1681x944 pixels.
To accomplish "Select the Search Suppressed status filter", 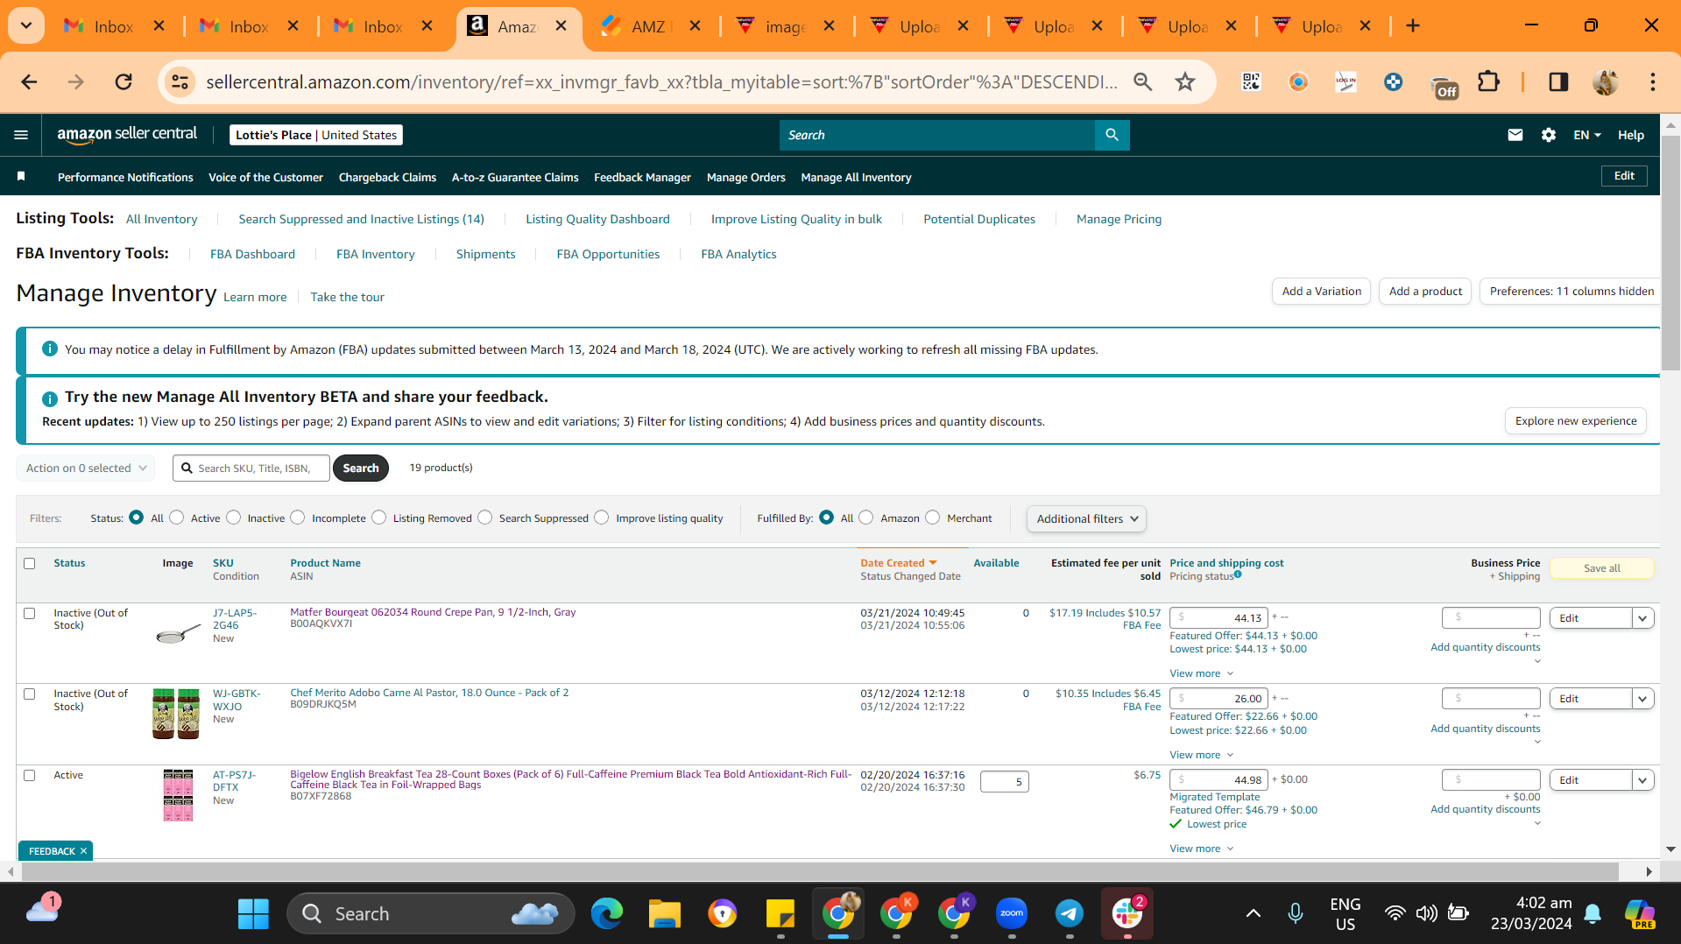I will [x=485, y=518].
